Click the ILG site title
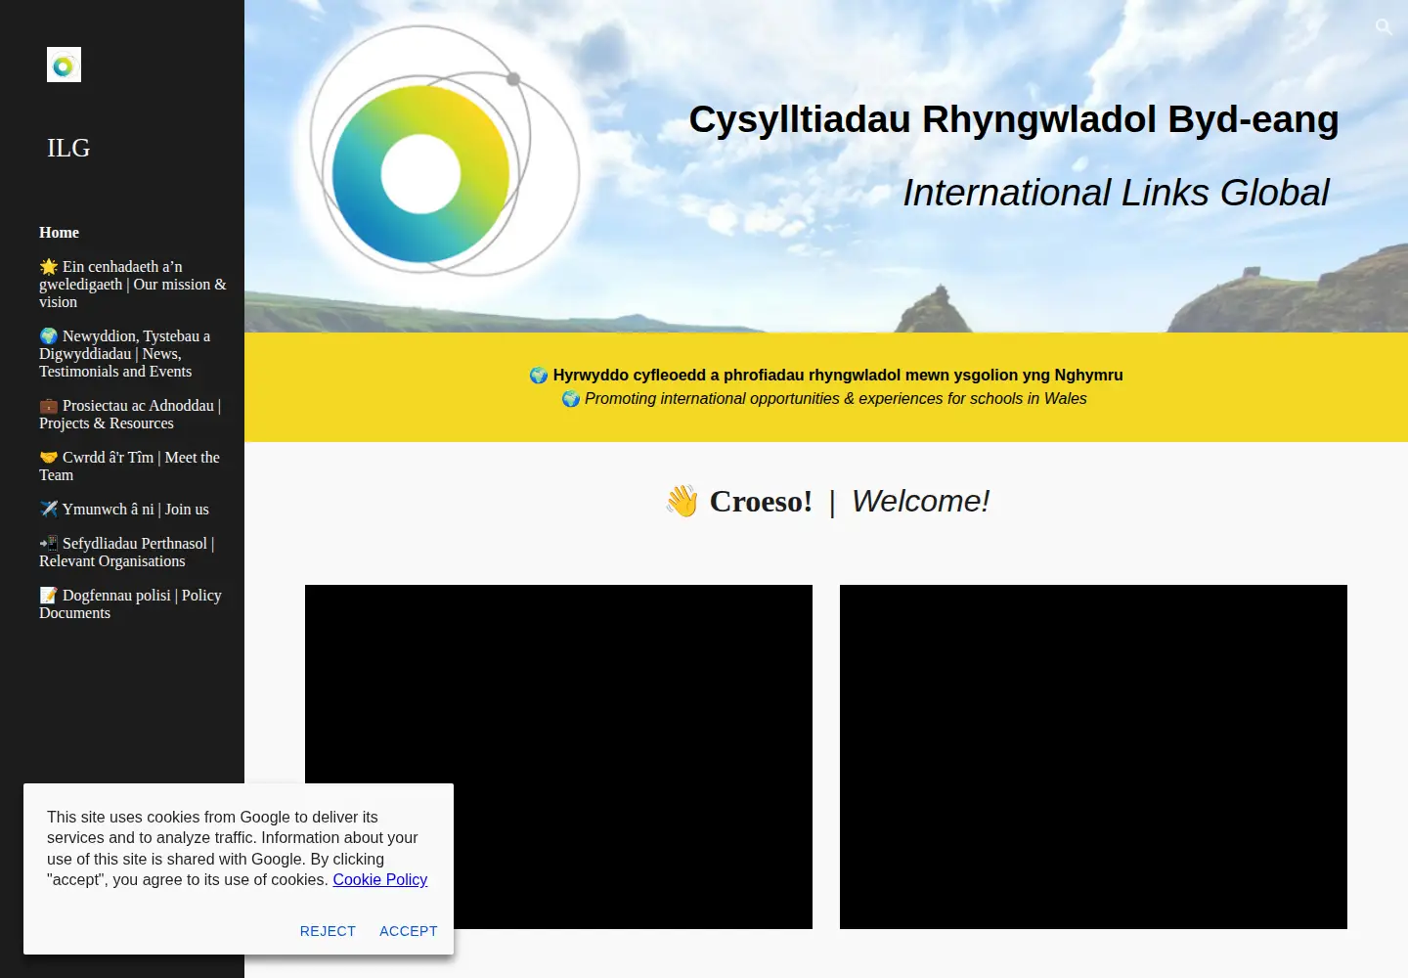Screen dimensions: 1408x978 click(x=68, y=148)
